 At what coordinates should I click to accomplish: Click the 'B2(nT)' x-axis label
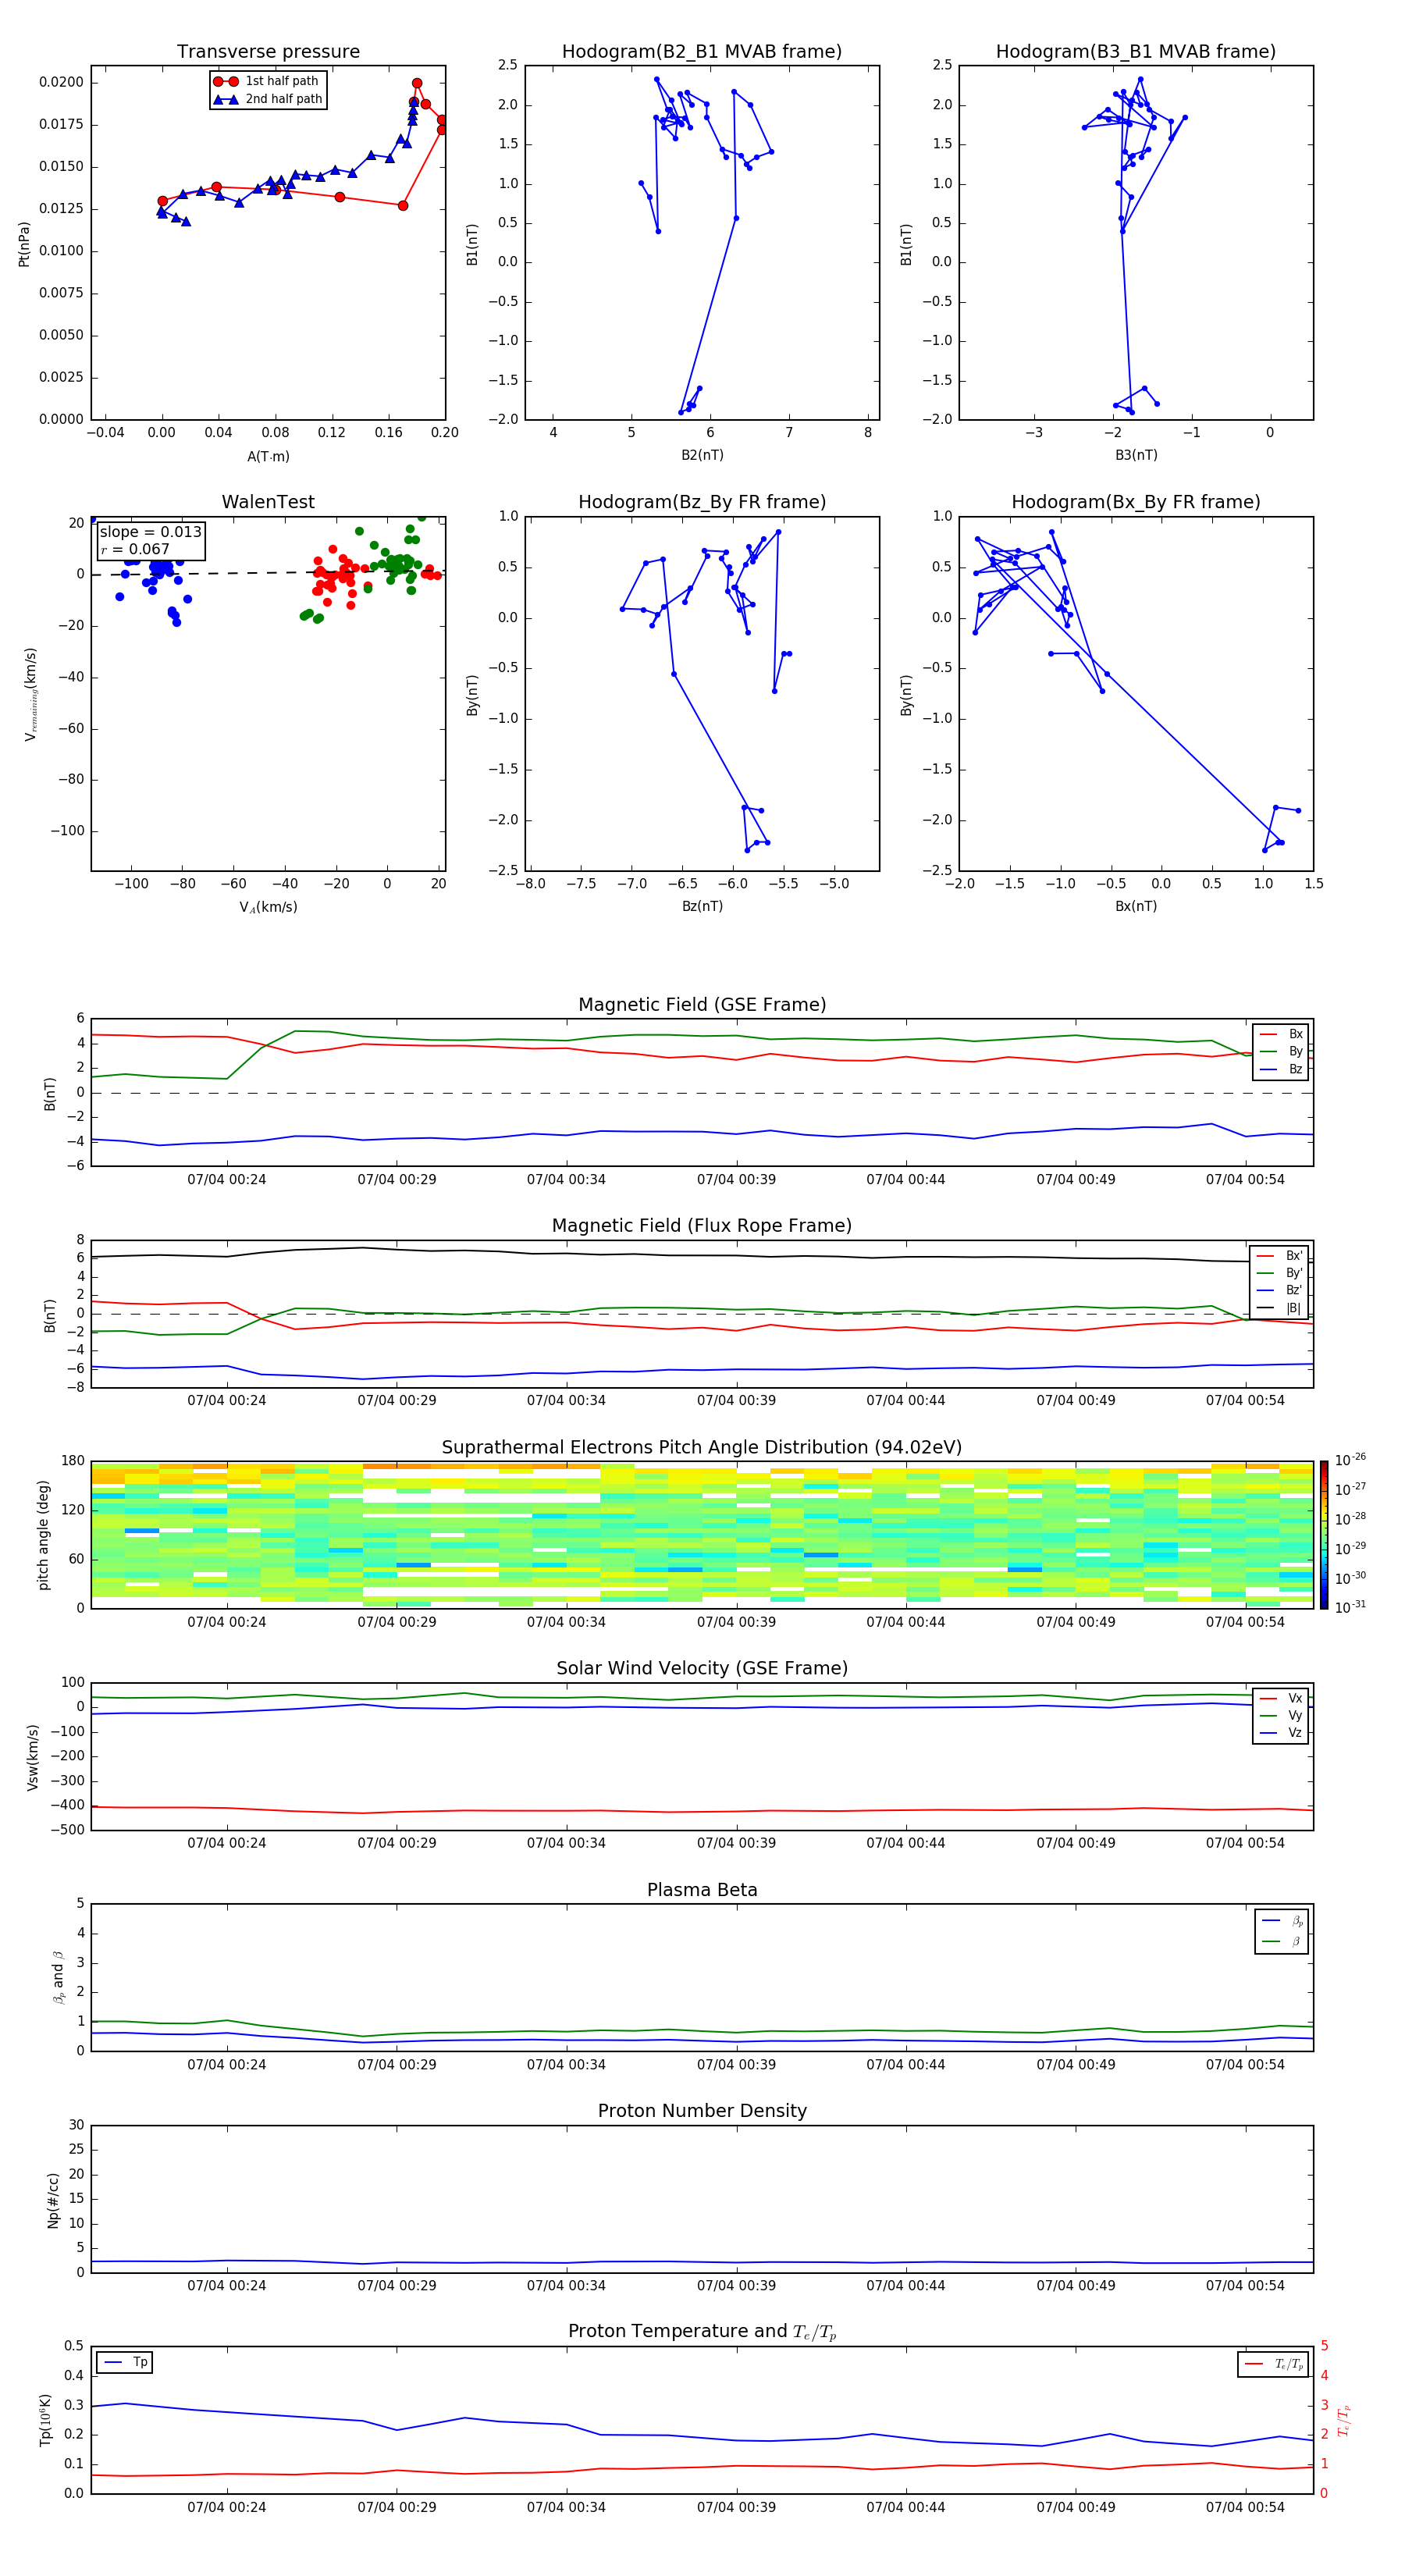click(x=702, y=455)
